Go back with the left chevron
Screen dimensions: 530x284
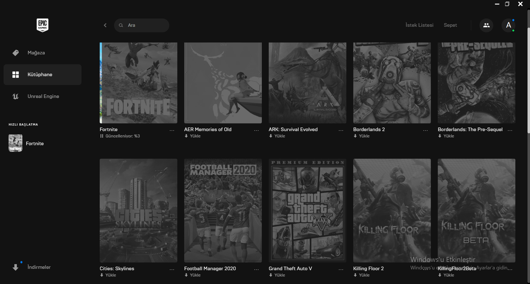105,25
